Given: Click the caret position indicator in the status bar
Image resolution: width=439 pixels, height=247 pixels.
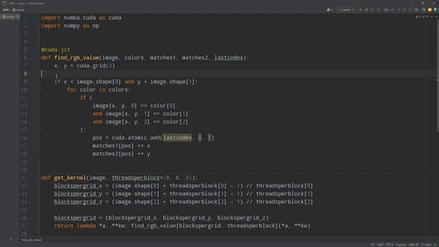Looking at the screenshot, I should click(x=372, y=245).
